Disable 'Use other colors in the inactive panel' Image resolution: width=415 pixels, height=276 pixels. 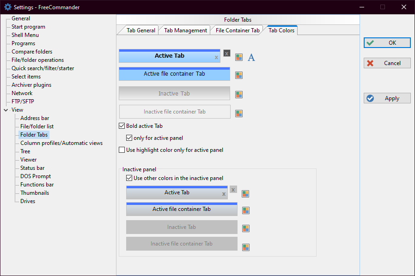tap(129, 178)
